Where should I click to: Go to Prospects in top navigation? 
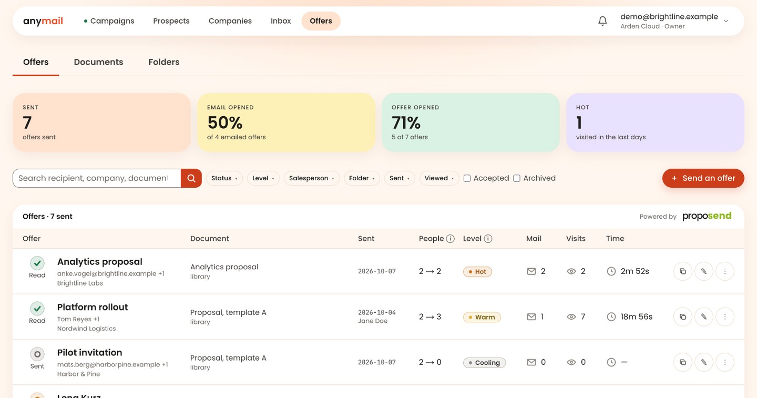171,21
